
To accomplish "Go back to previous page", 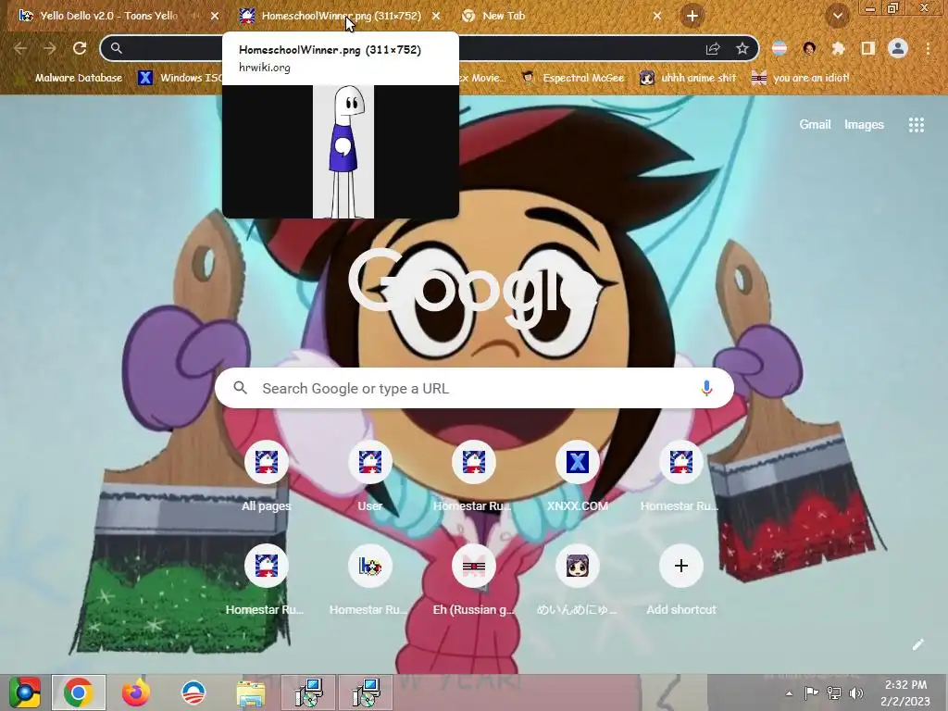I will coord(20,48).
